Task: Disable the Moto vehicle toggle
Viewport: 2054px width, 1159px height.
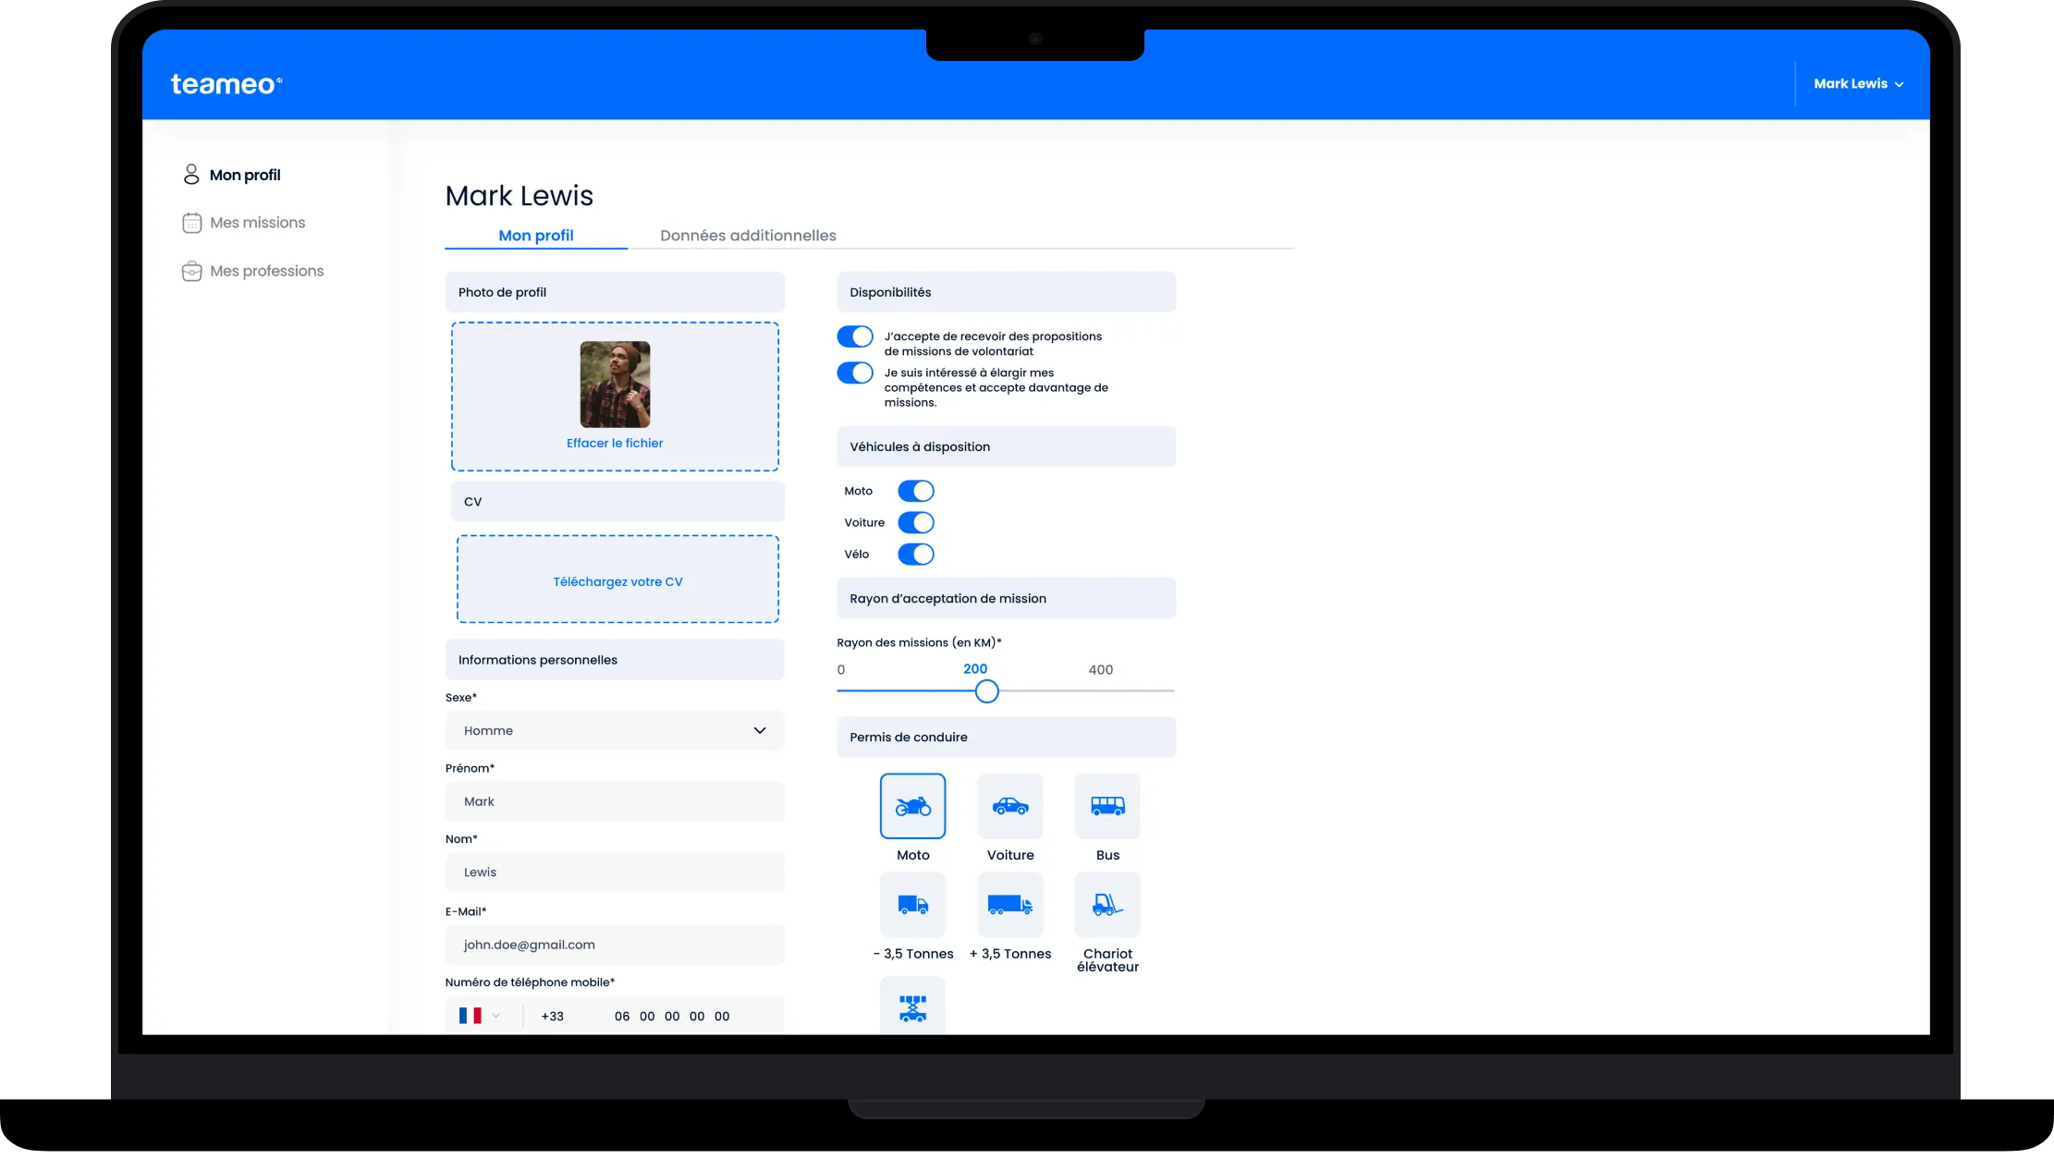Action: click(x=916, y=491)
